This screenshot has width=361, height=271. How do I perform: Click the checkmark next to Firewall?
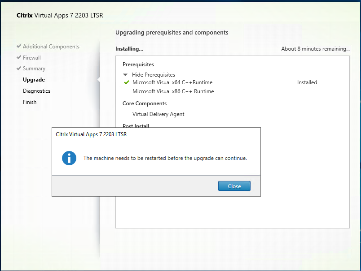click(x=19, y=57)
